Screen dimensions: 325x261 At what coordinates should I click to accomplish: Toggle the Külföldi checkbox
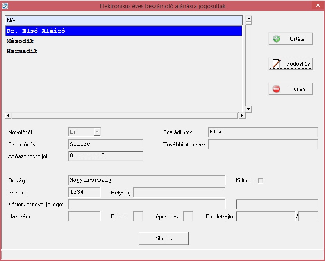coord(261,181)
